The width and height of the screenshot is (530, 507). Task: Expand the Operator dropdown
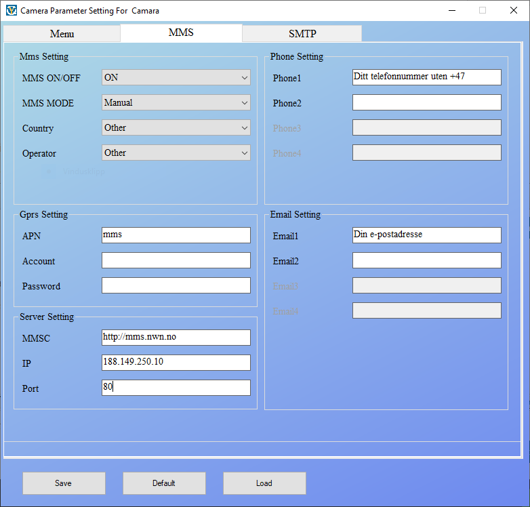[x=176, y=153]
